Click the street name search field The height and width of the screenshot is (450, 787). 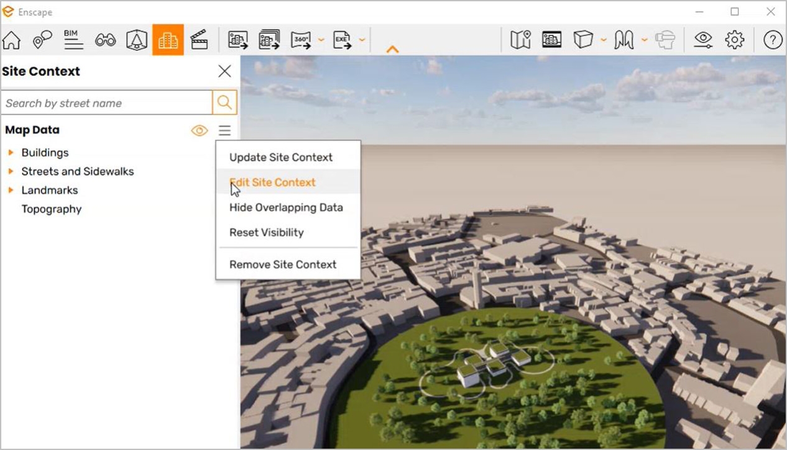click(106, 102)
